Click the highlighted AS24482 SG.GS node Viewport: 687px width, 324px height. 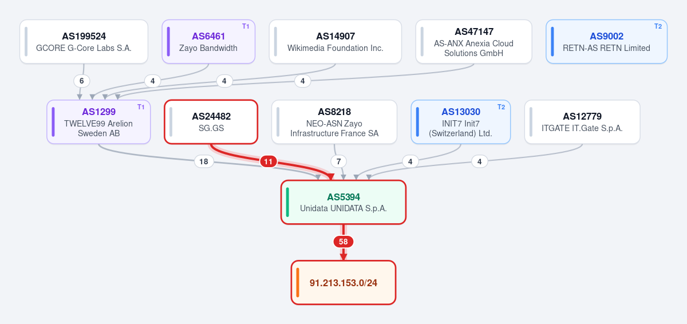[x=211, y=122]
